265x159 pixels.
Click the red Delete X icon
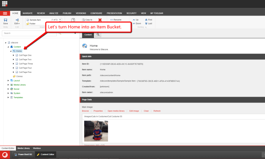click(x=100, y=20)
